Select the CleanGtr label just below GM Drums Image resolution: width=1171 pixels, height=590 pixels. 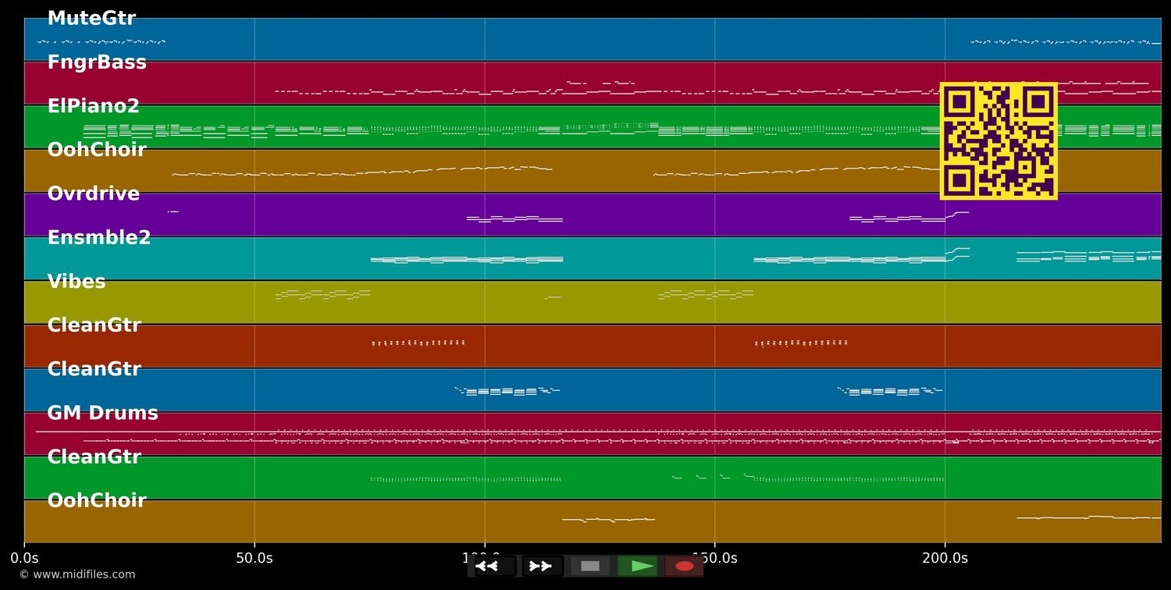tap(94, 457)
